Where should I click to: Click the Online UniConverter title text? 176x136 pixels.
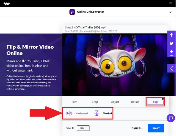(x=90, y=12)
